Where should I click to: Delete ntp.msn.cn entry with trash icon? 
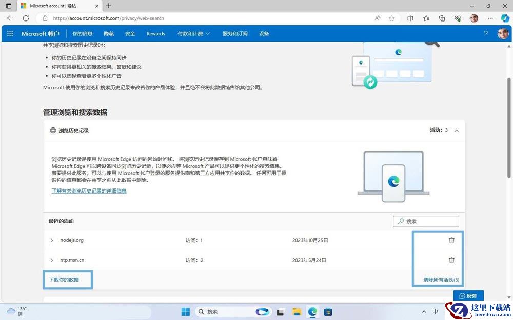click(451, 260)
